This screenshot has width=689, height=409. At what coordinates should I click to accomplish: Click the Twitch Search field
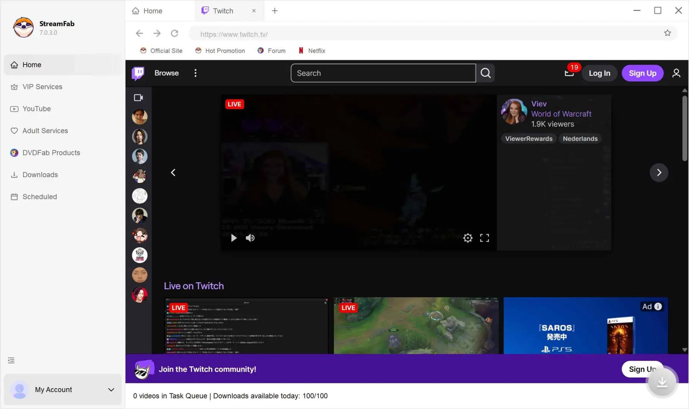[x=383, y=73]
